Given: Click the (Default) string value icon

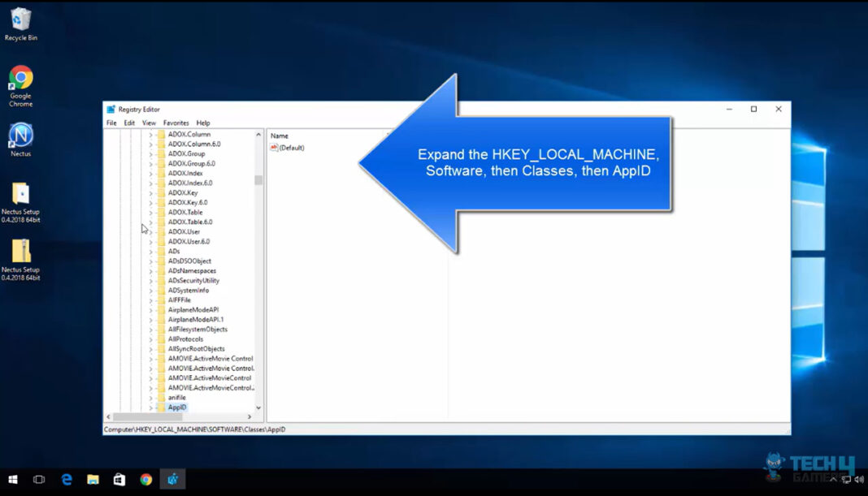Looking at the screenshot, I should [x=273, y=148].
